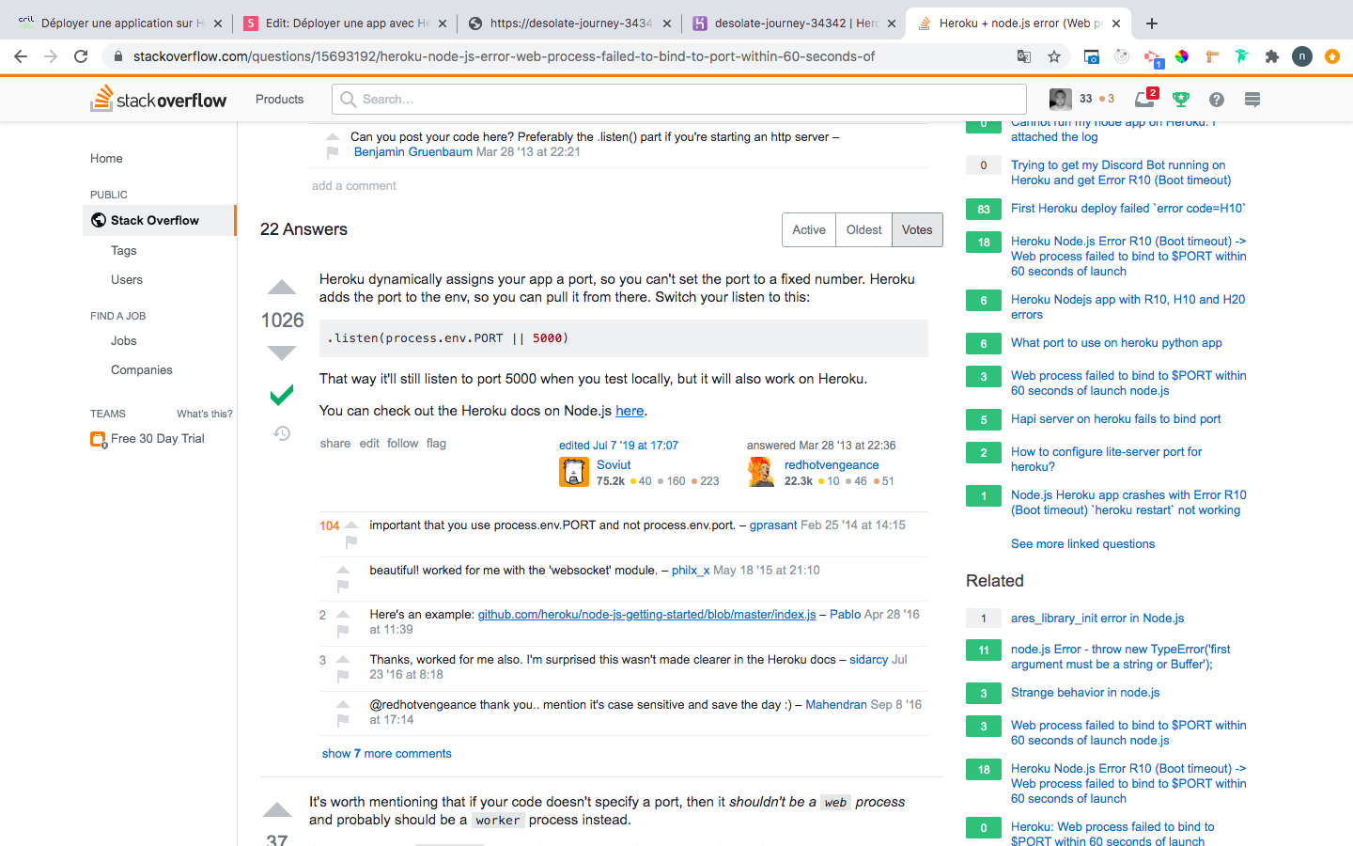
Task: Expand See more linked questions
Action: pyautogui.click(x=1082, y=543)
